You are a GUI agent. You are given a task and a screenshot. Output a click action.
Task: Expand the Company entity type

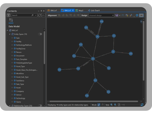tap(12, 91)
